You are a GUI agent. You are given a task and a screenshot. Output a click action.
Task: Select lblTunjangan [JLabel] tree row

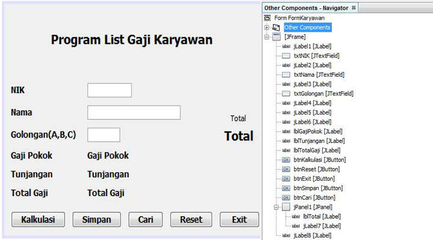click(319, 141)
